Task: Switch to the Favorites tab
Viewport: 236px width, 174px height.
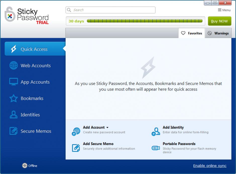Action: (x=192, y=33)
